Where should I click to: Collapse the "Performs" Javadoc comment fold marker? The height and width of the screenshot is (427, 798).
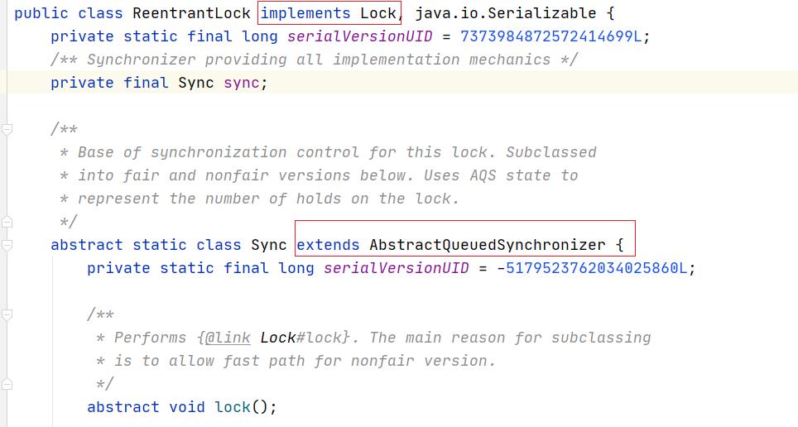point(7,314)
